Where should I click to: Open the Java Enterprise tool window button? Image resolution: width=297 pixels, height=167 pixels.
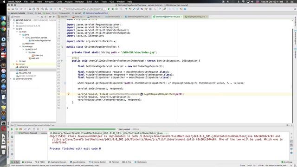pos(78,162)
